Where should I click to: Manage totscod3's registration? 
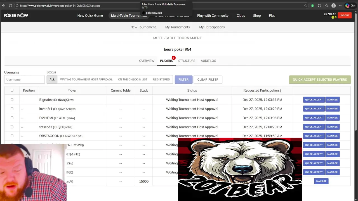click(333, 127)
